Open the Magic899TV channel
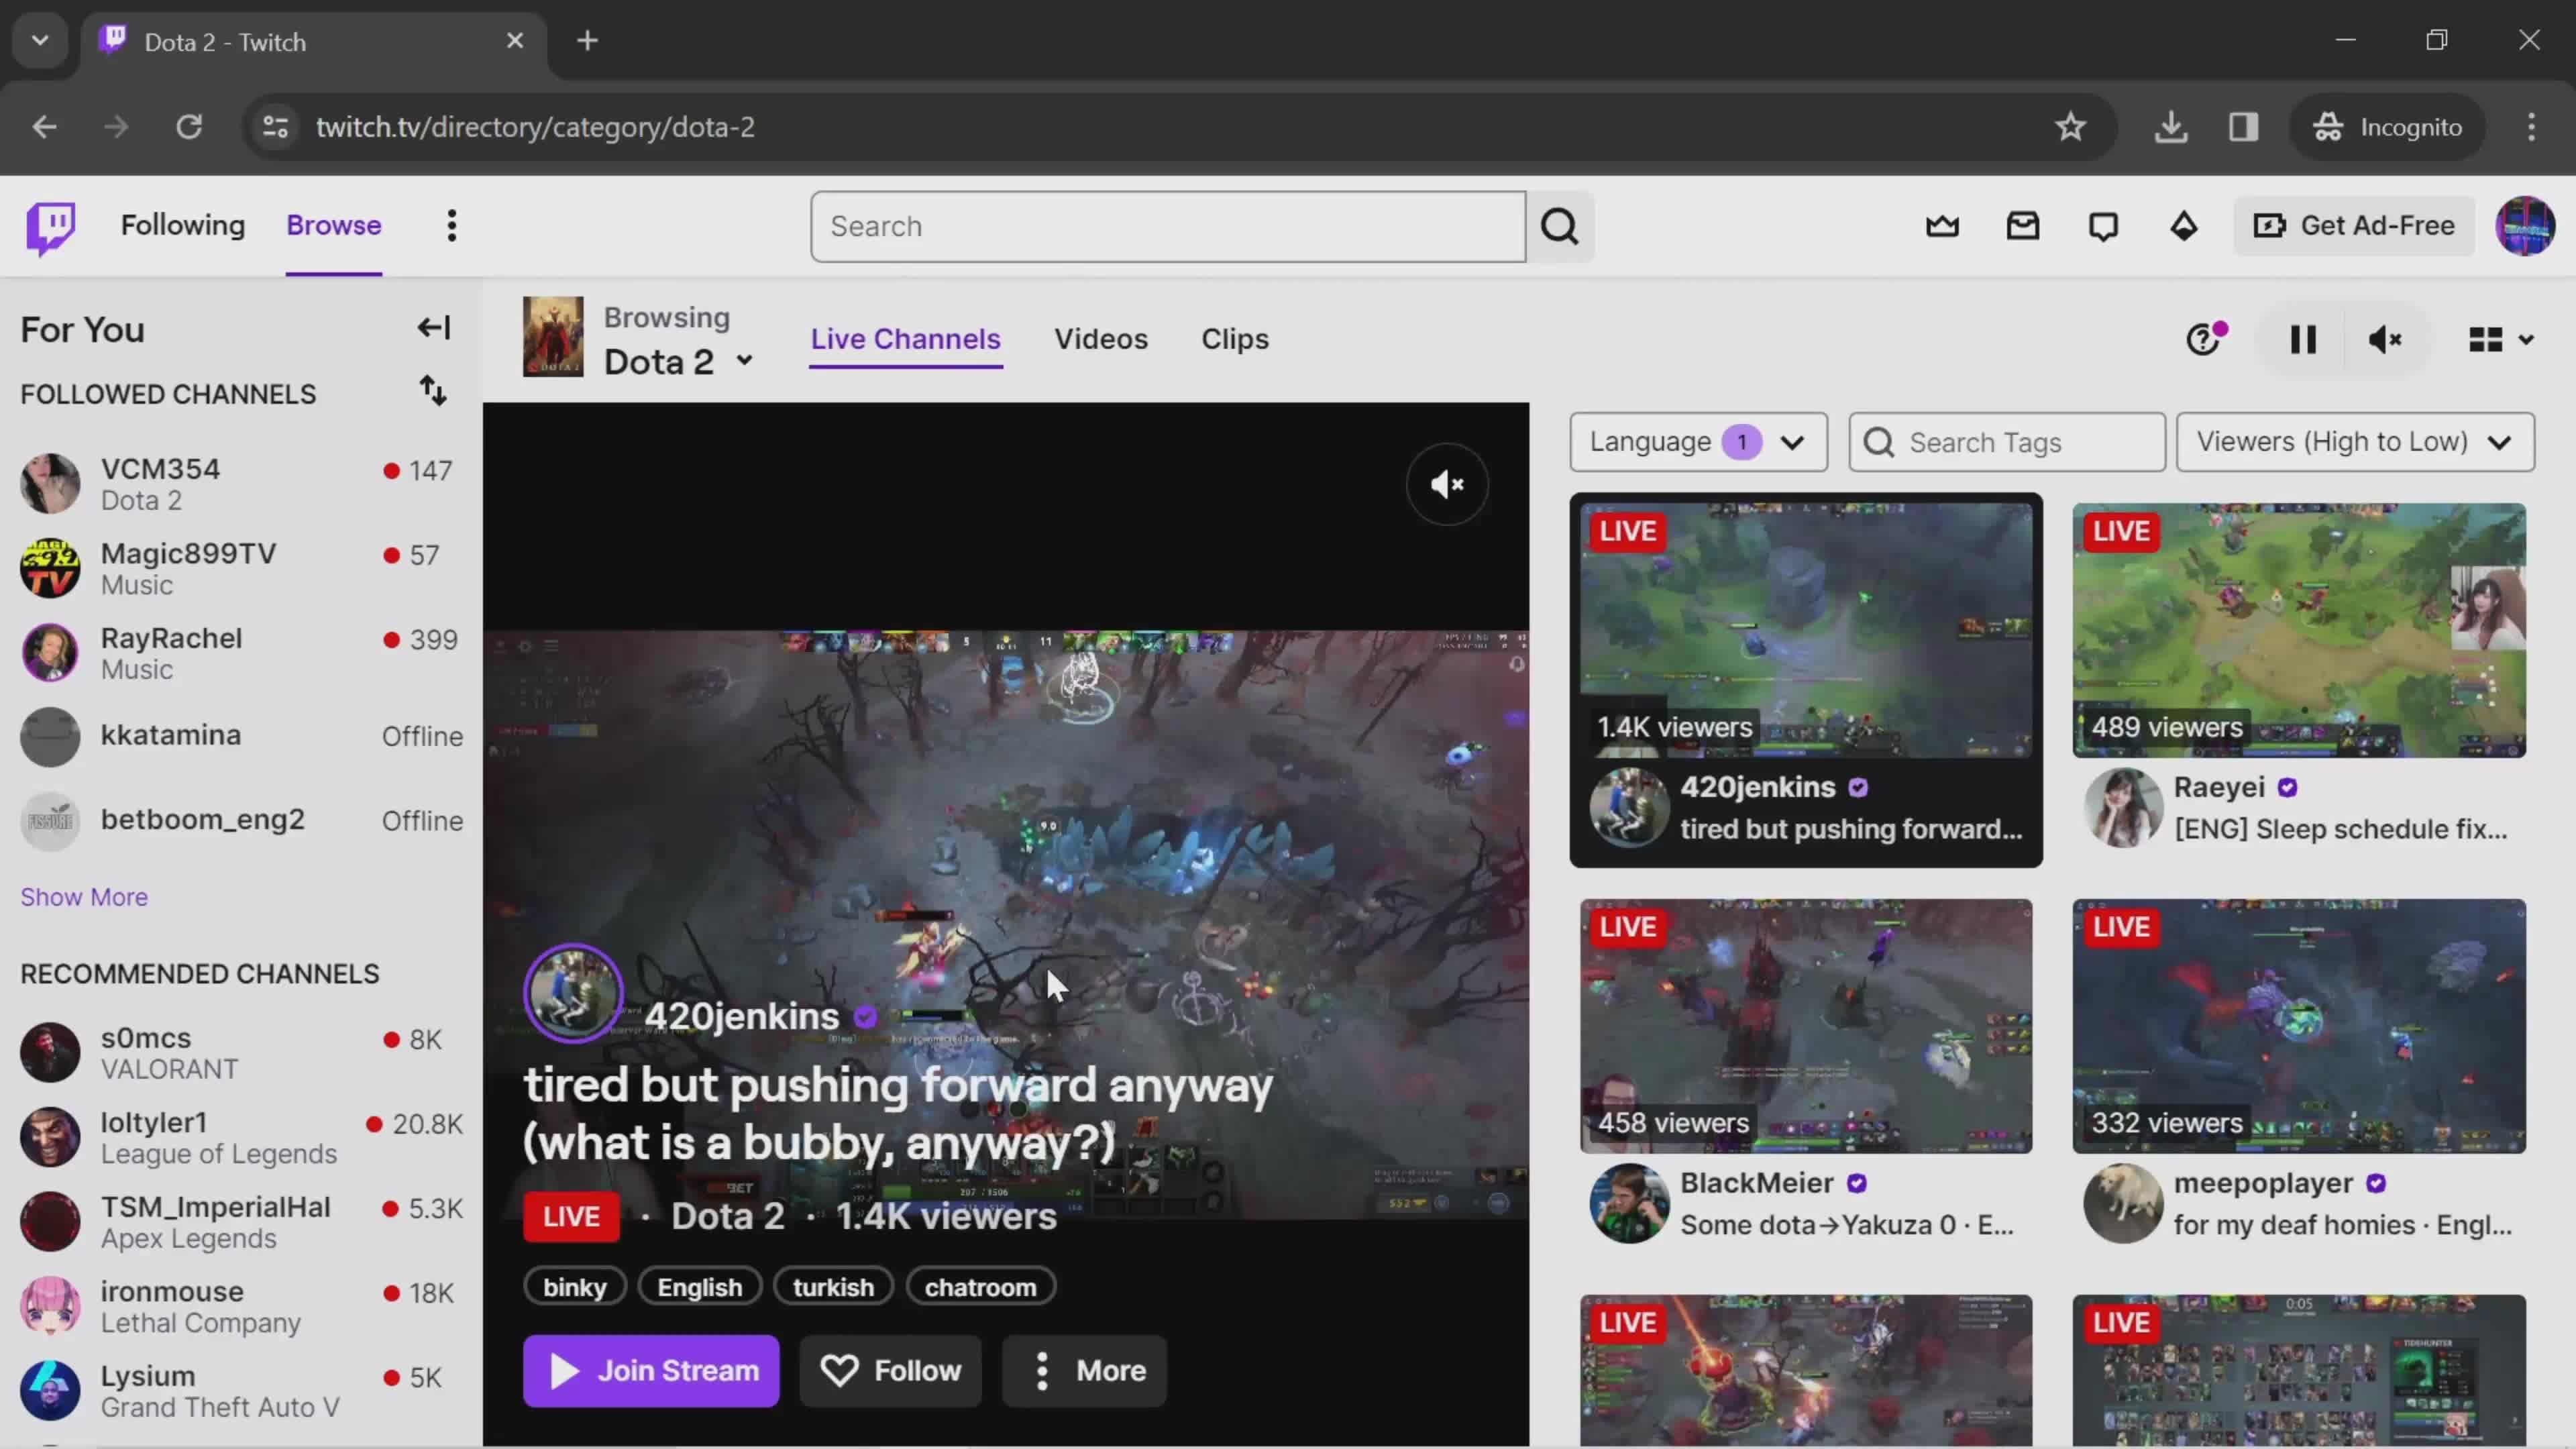Image resolution: width=2576 pixels, height=1449 pixels. tap(241, 568)
